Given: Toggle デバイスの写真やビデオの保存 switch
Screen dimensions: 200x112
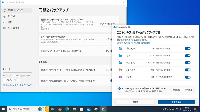Looking at the screenshot, I should click(111, 39).
